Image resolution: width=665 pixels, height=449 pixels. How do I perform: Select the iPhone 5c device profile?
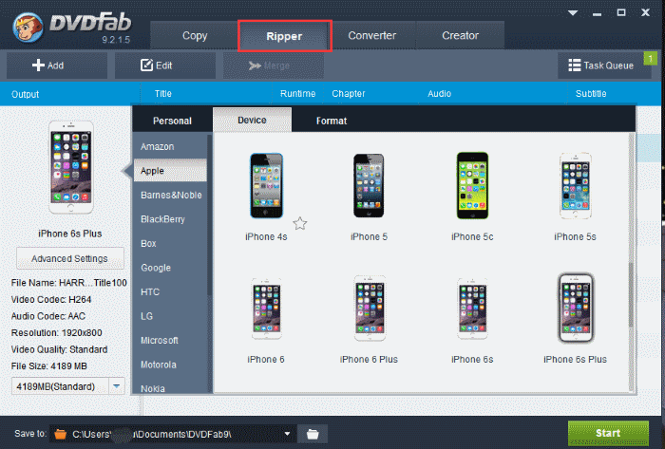pyautogui.click(x=472, y=188)
